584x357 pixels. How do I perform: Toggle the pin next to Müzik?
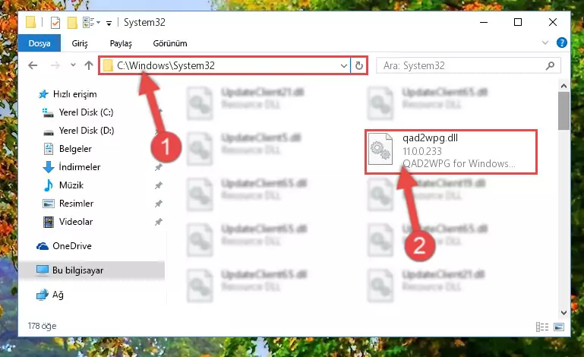pyautogui.click(x=159, y=185)
